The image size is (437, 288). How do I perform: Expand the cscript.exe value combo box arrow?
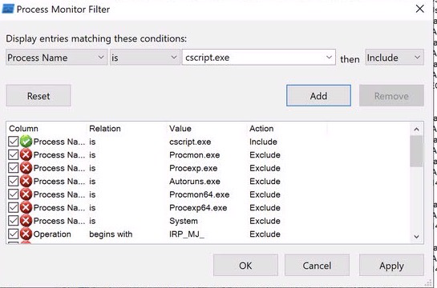(329, 58)
